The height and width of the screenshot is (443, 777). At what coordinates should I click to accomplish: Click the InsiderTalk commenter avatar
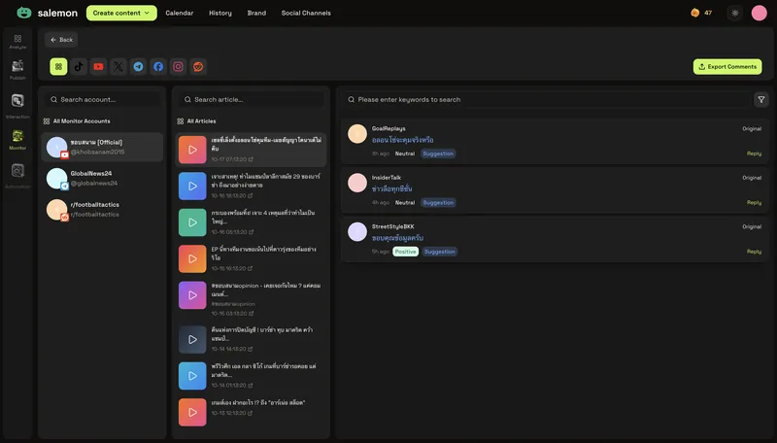click(x=356, y=183)
